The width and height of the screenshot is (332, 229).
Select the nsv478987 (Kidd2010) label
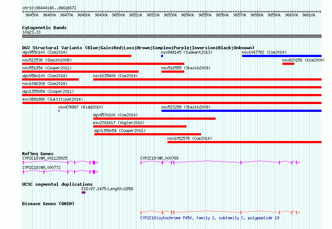click(x=81, y=107)
